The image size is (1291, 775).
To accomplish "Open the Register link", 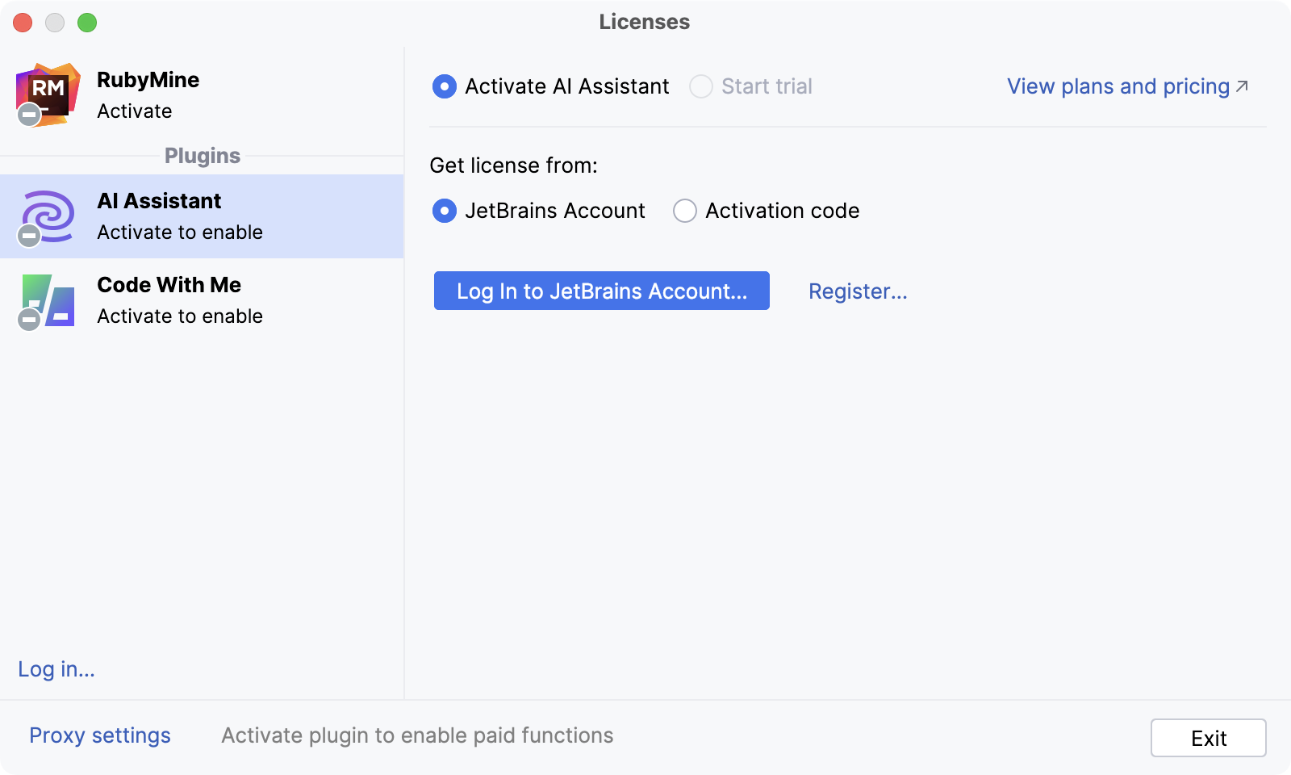I will click(x=858, y=291).
